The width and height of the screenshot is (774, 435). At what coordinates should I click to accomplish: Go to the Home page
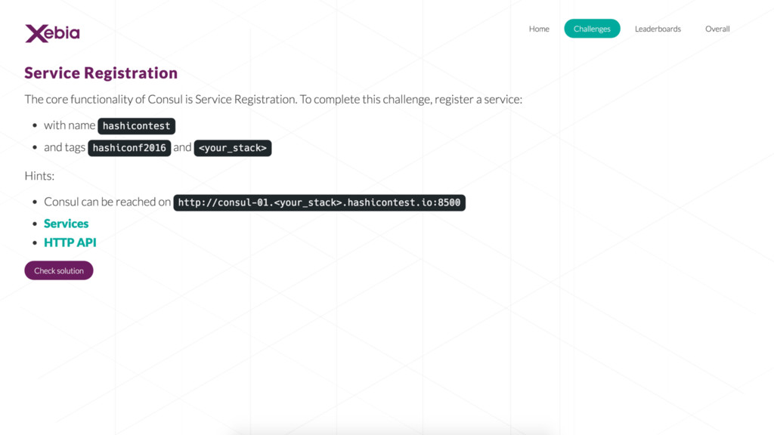(x=539, y=29)
